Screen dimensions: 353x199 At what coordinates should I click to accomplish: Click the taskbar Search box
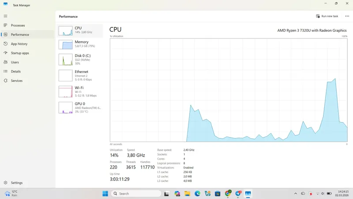pyautogui.click(x=136, y=194)
